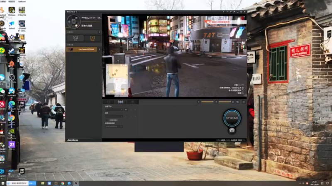
Task: Delete selected streaming platform trash icon
Action: tap(136, 110)
